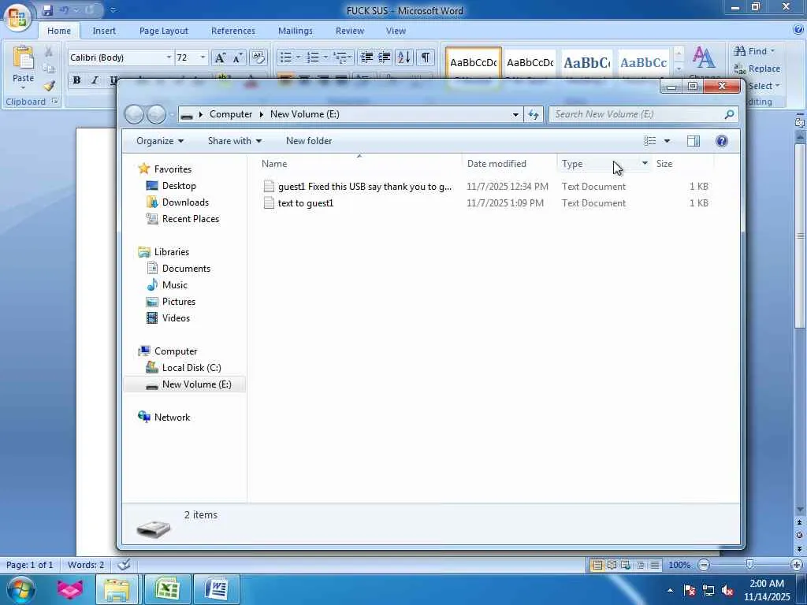The width and height of the screenshot is (807, 605).
Task: Decrease paragraph indent
Action: pyautogui.click(x=366, y=57)
